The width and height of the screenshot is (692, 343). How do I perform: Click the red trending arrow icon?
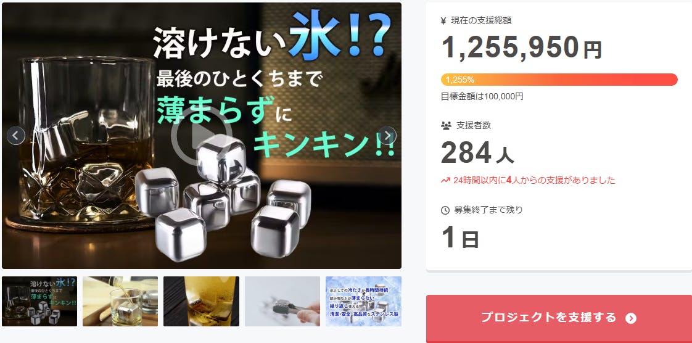[445, 180]
